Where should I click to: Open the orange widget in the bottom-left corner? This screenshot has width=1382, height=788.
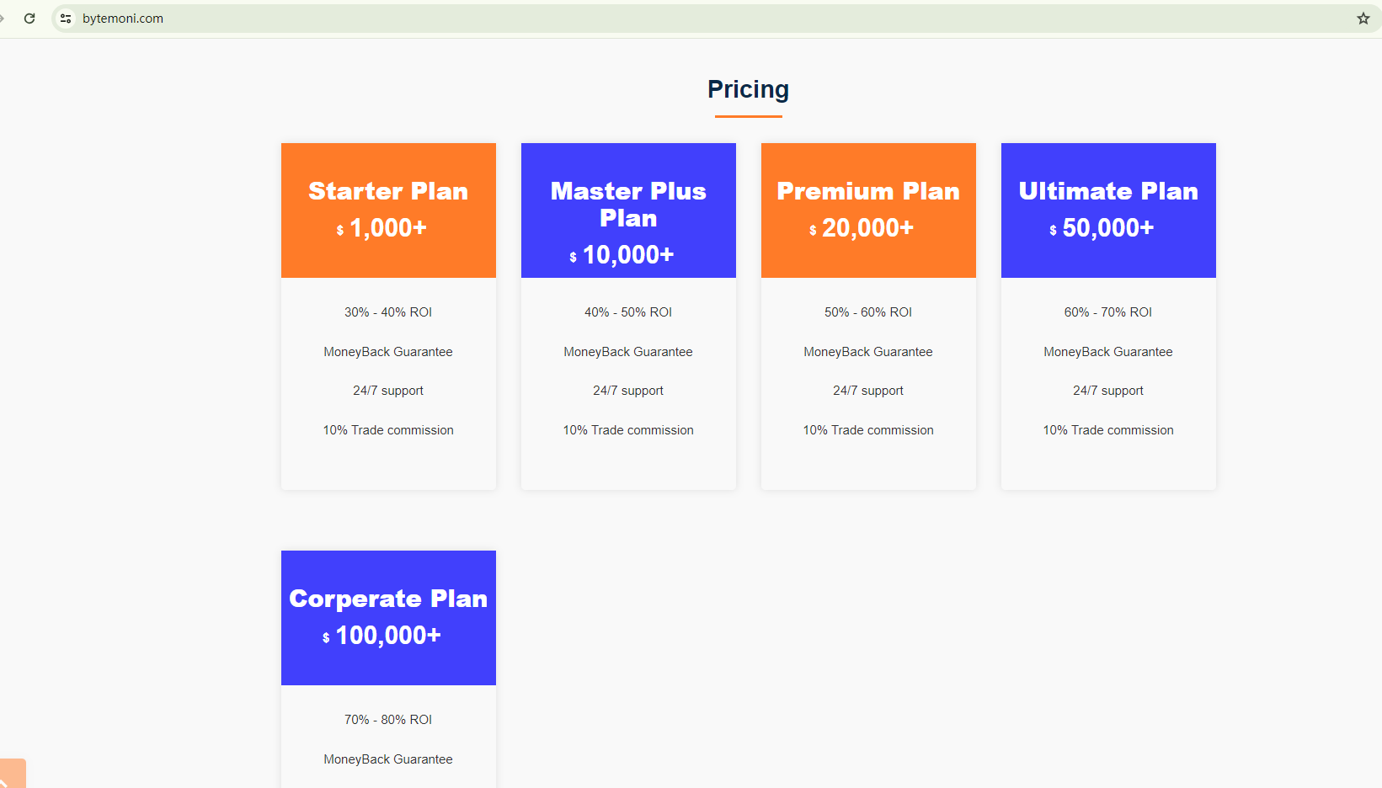[12, 775]
